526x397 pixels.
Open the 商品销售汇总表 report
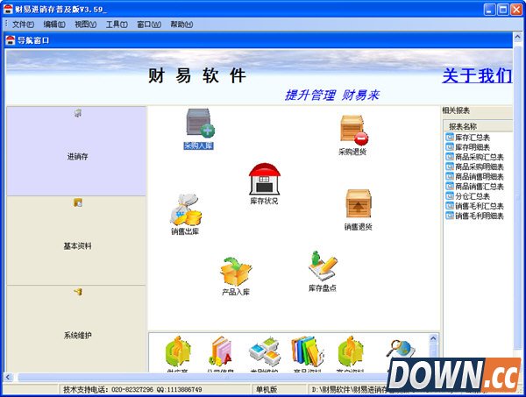pyautogui.click(x=474, y=186)
